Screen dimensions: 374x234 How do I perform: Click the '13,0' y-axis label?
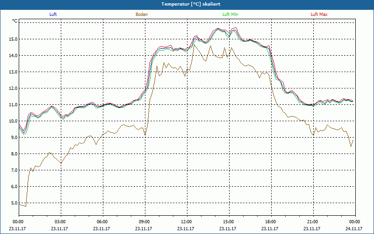click(x=14, y=72)
